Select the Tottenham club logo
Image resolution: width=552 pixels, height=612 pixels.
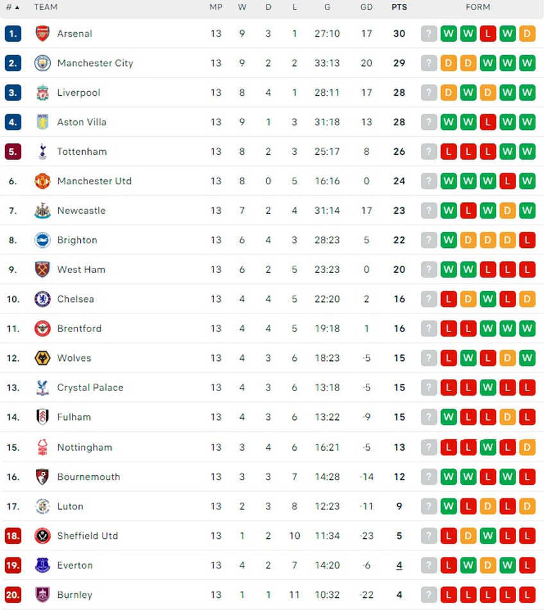[x=42, y=152]
